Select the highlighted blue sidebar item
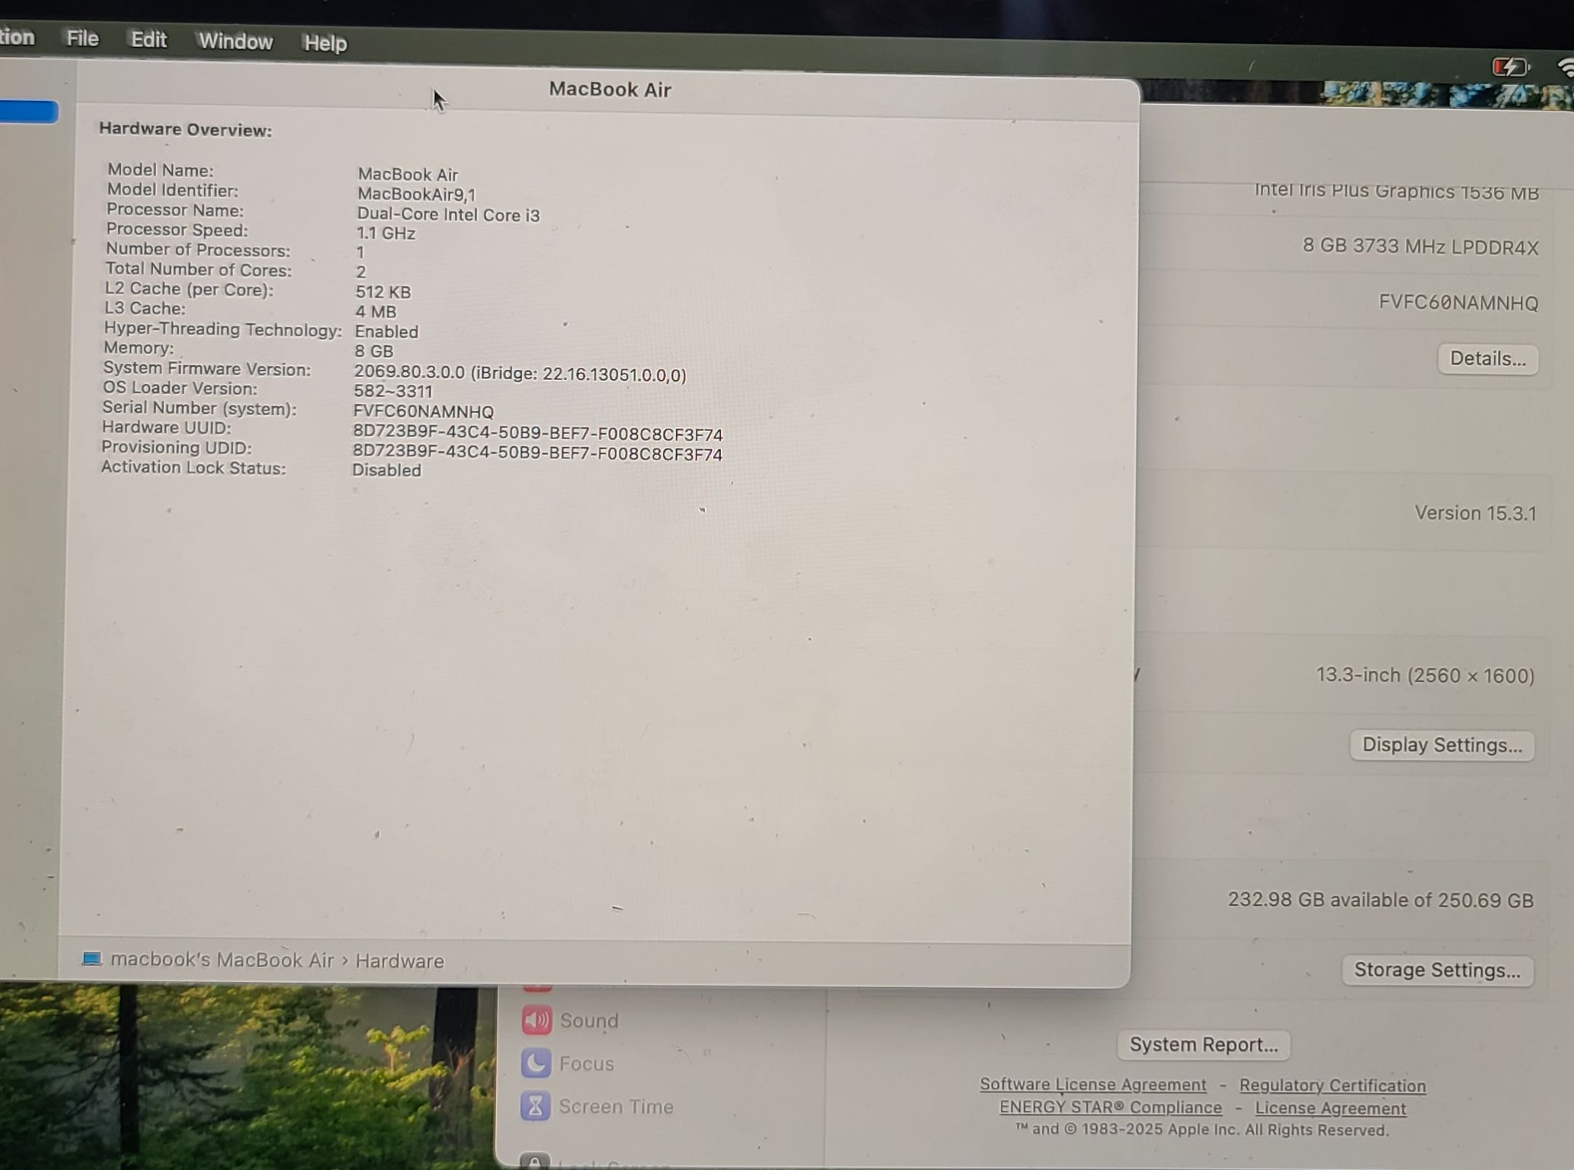This screenshot has width=1574, height=1170. (28, 111)
